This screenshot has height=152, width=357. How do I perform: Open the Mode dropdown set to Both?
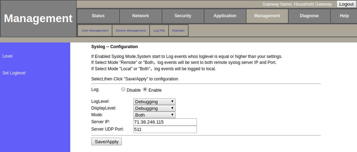pos(154,115)
